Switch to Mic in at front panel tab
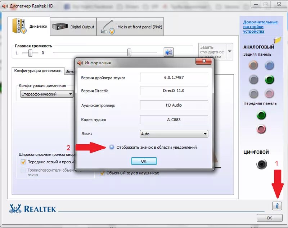288x228 pixels. coord(130,27)
